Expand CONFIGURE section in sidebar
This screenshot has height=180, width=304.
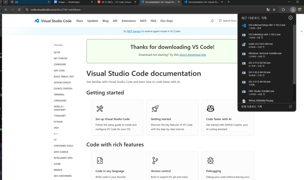tap(60, 64)
